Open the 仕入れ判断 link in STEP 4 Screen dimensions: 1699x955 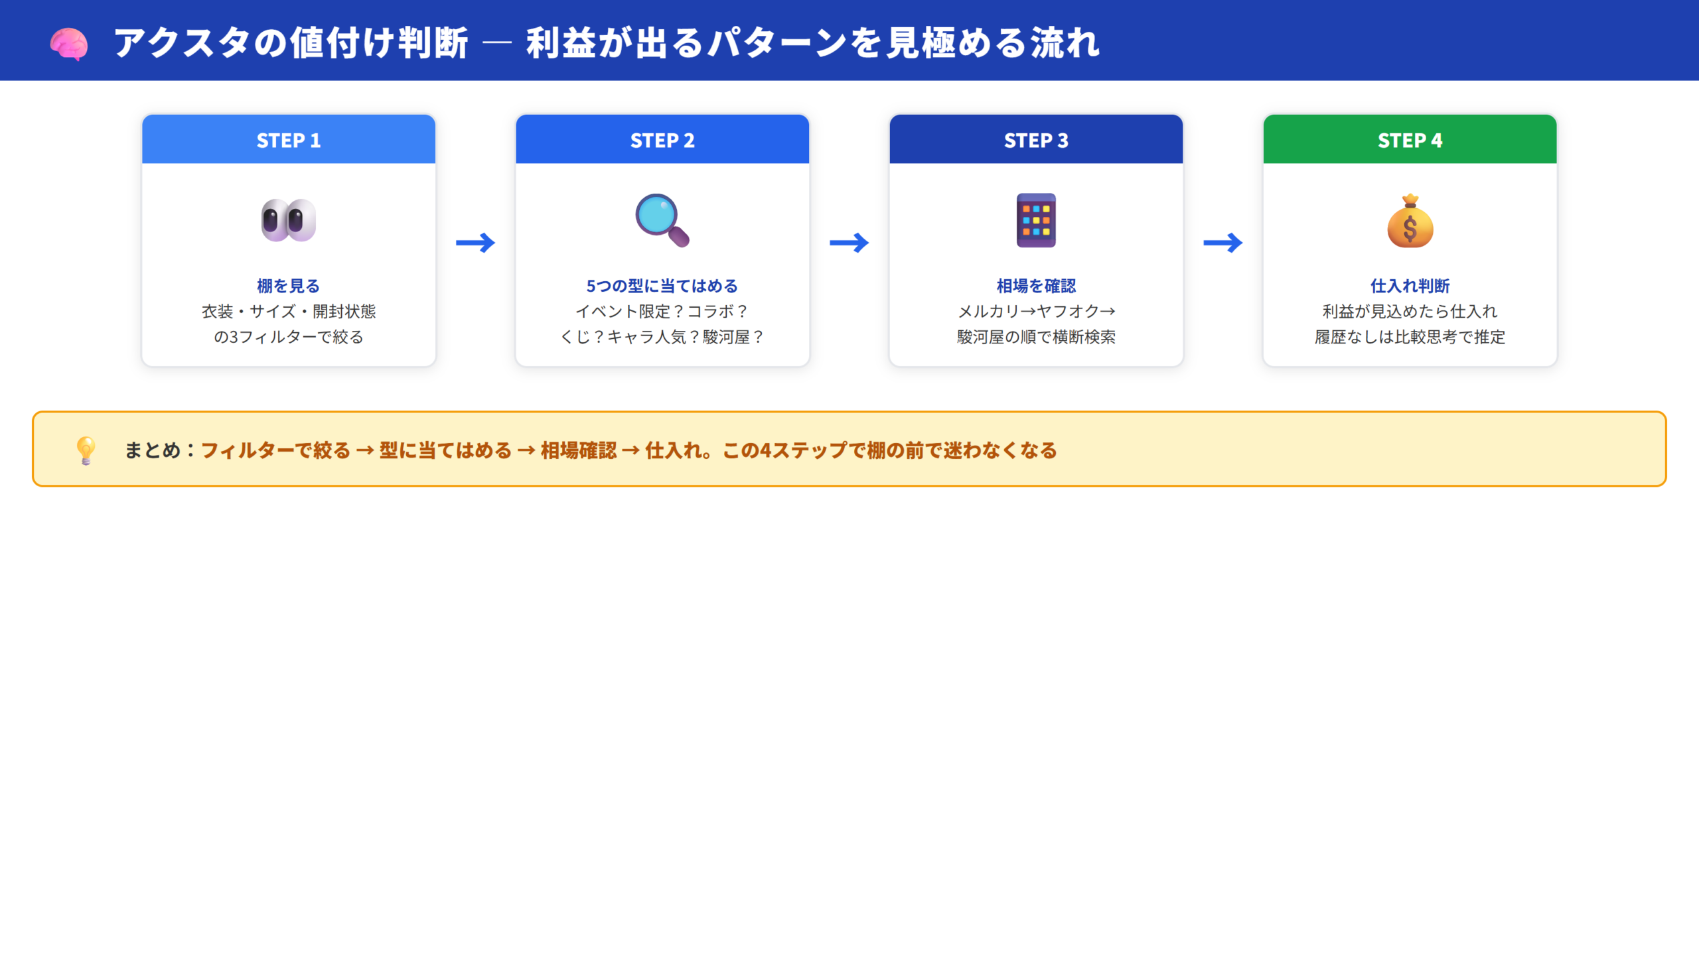tap(1410, 286)
